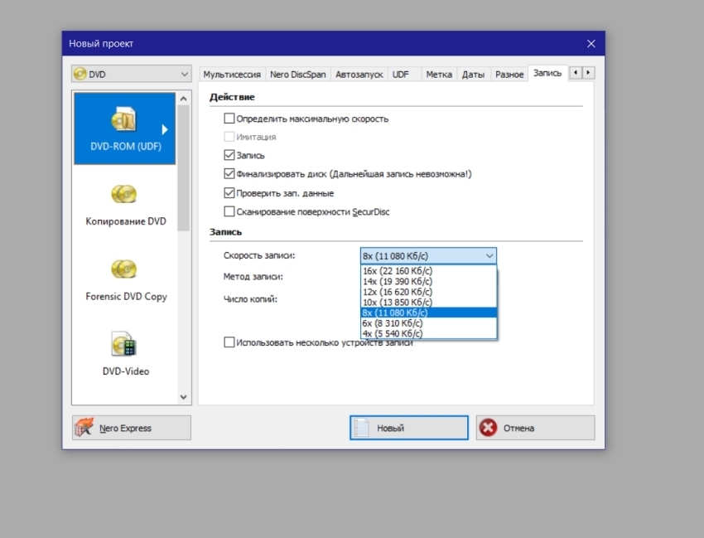704x538 pixels.
Task: Switch to the Мультисессия tab
Action: 232,74
